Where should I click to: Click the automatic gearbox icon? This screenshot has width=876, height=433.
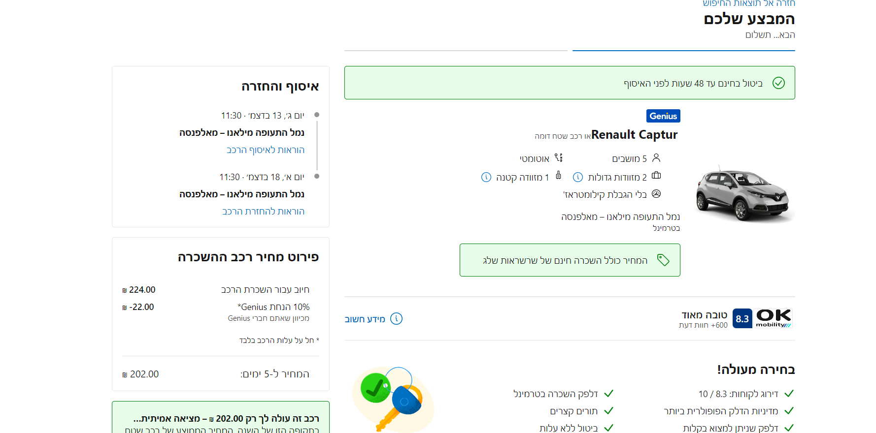click(x=558, y=158)
